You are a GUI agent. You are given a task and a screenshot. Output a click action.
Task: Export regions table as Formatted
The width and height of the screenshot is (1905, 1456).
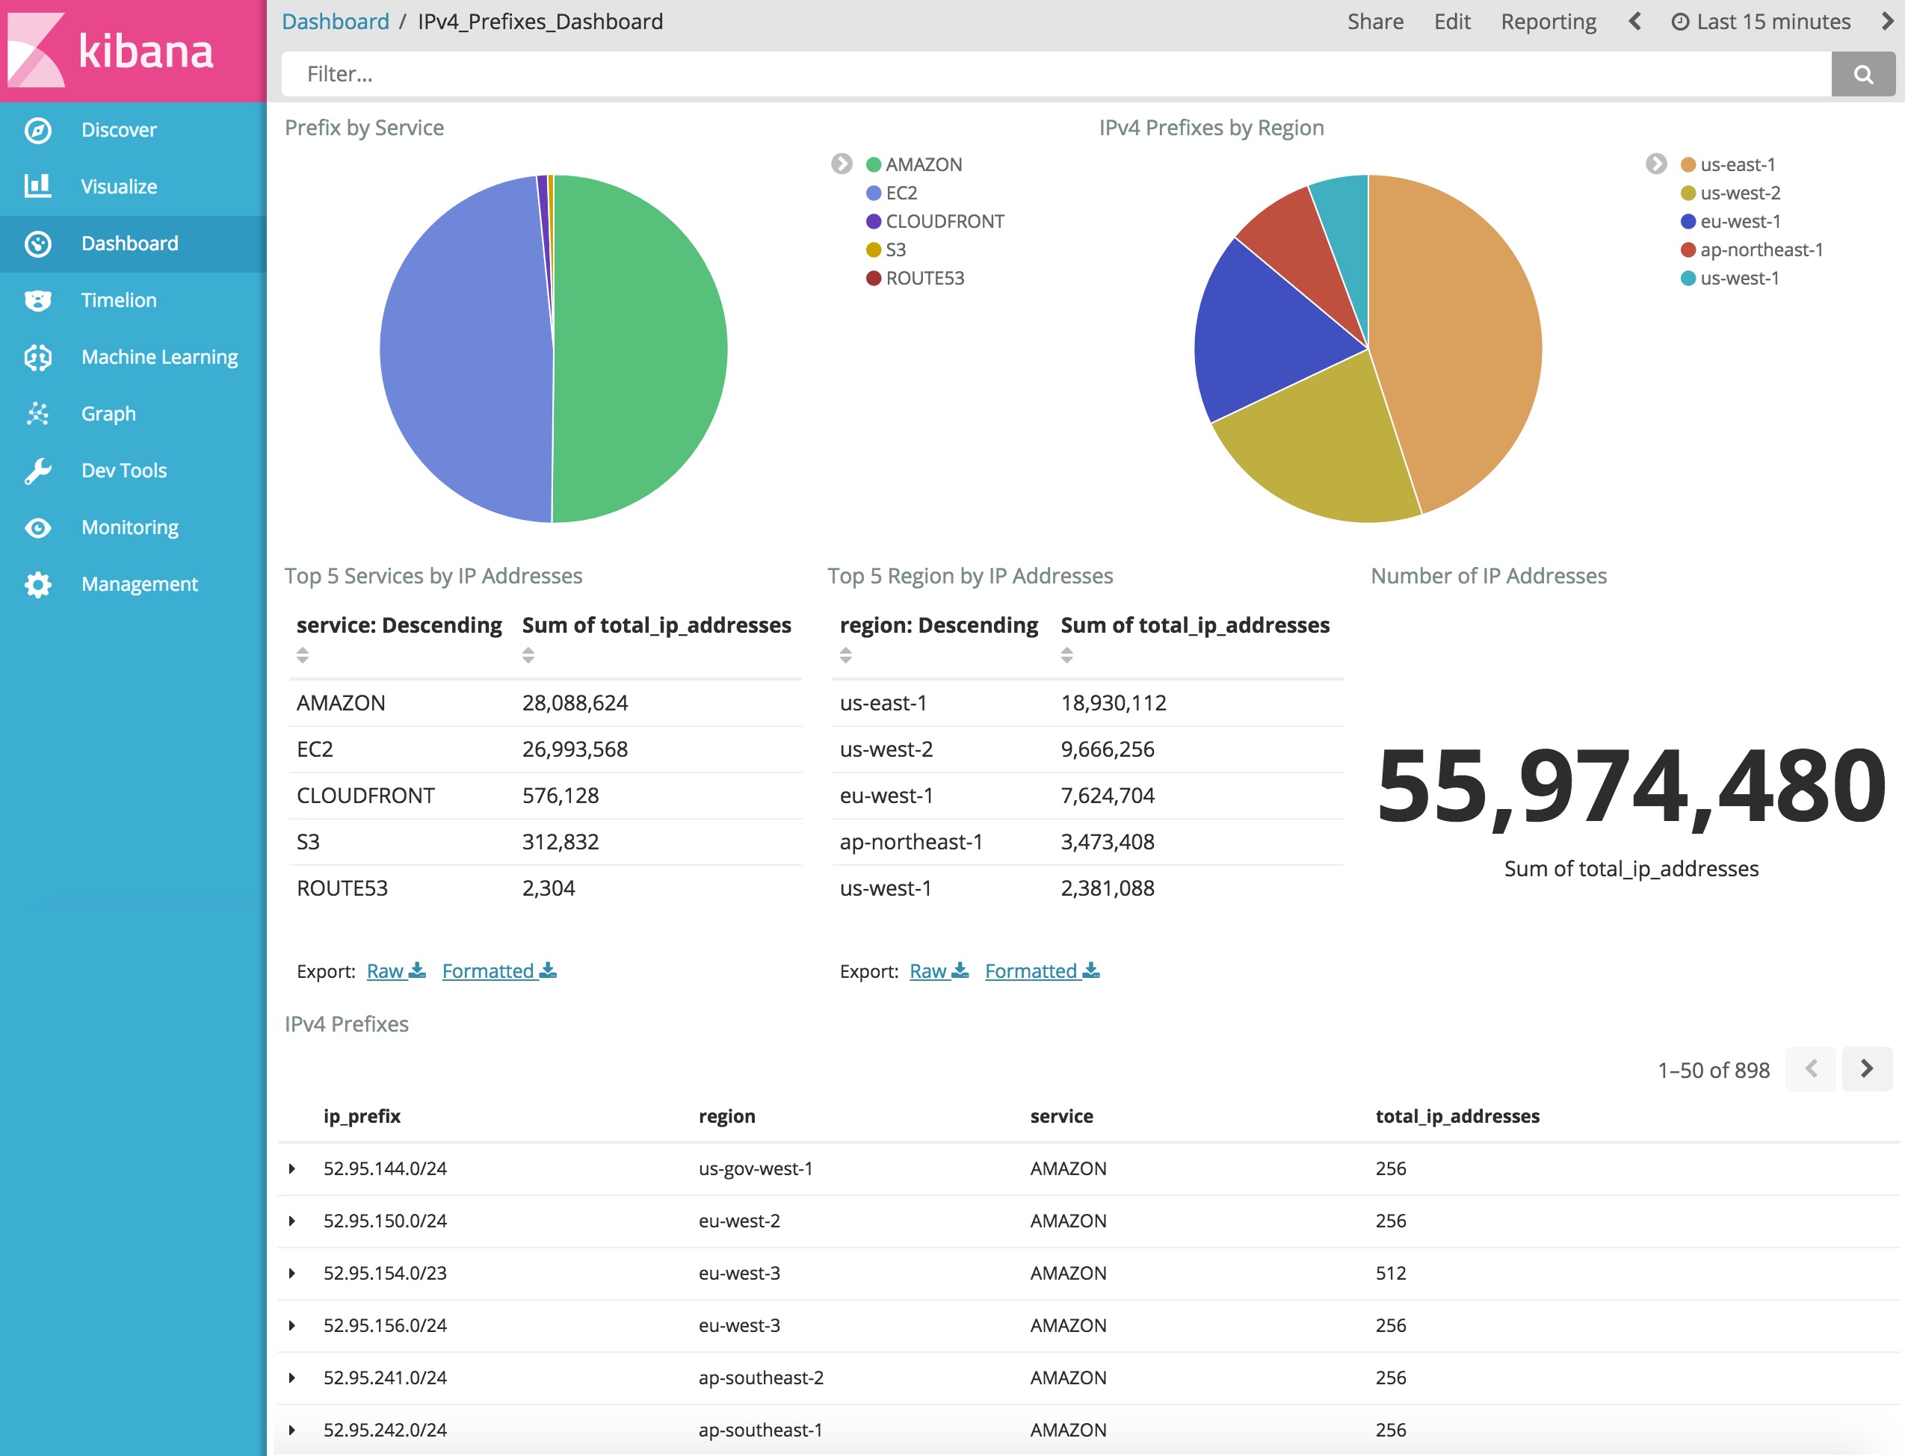coord(1041,970)
